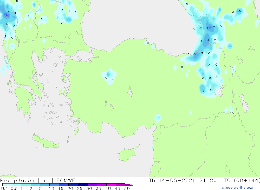Click the 1–2 mm legend swatch
260x190 pixels.
26,185
